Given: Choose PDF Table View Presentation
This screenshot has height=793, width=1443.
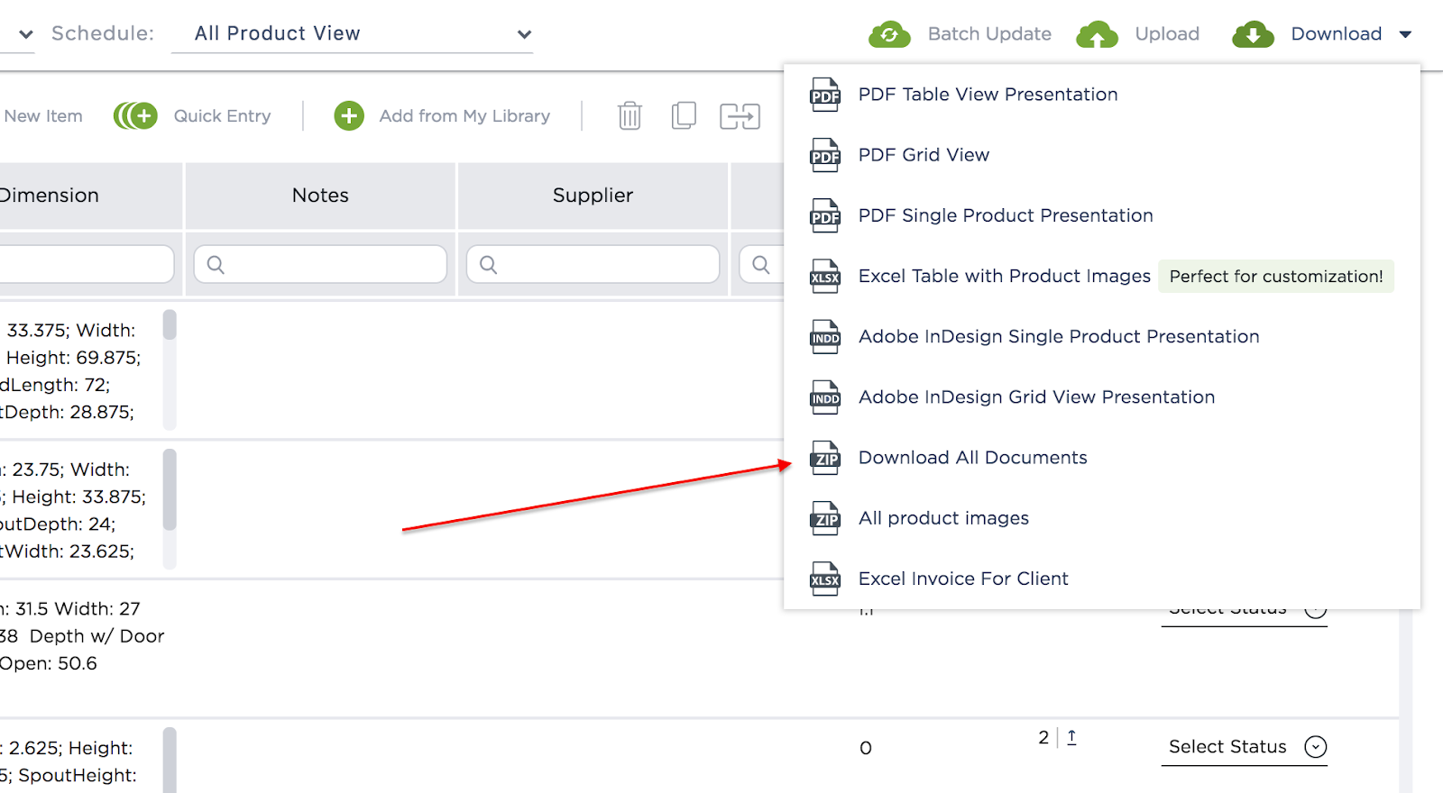Looking at the screenshot, I should pos(988,95).
